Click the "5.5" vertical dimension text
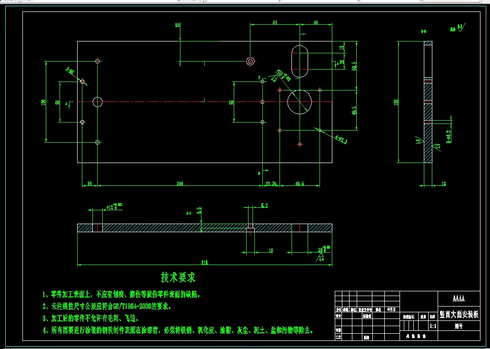This screenshot has height=349, width=490. [199, 210]
